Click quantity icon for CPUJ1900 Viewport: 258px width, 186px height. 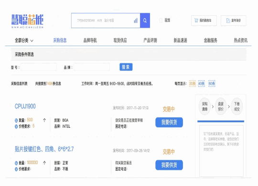[x=16, y=121]
